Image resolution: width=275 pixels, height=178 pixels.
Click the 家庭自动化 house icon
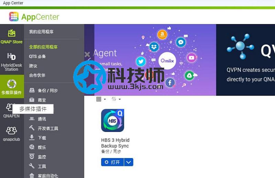pos(32,175)
